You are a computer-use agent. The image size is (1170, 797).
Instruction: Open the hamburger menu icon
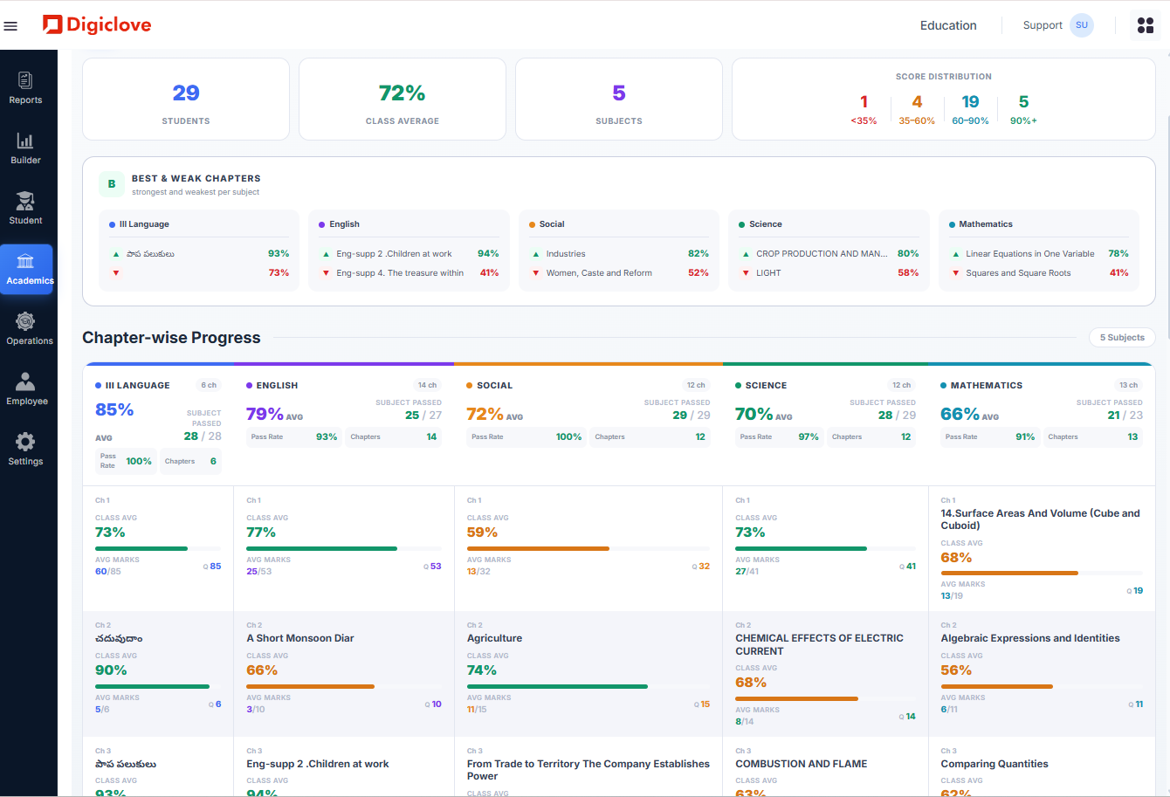click(x=10, y=26)
